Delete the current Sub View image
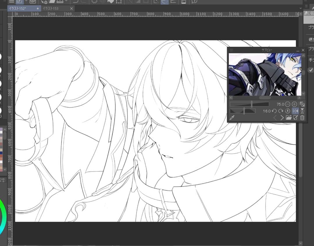This screenshot has width=314, height=246. (302, 118)
